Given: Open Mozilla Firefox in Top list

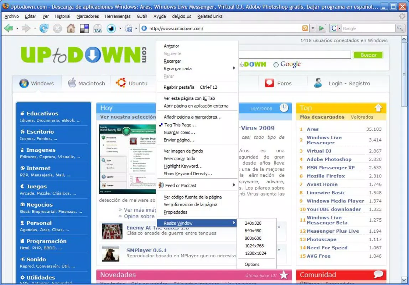Looking at the screenshot, I should [x=326, y=176].
